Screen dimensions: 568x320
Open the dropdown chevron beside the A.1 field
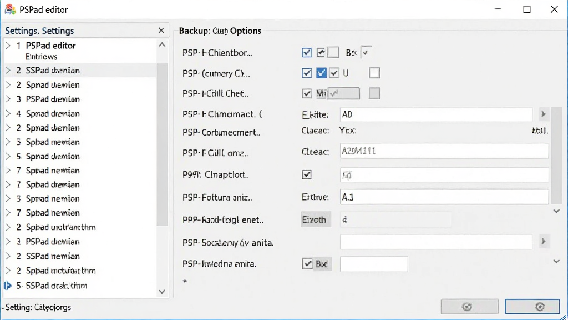556,211
